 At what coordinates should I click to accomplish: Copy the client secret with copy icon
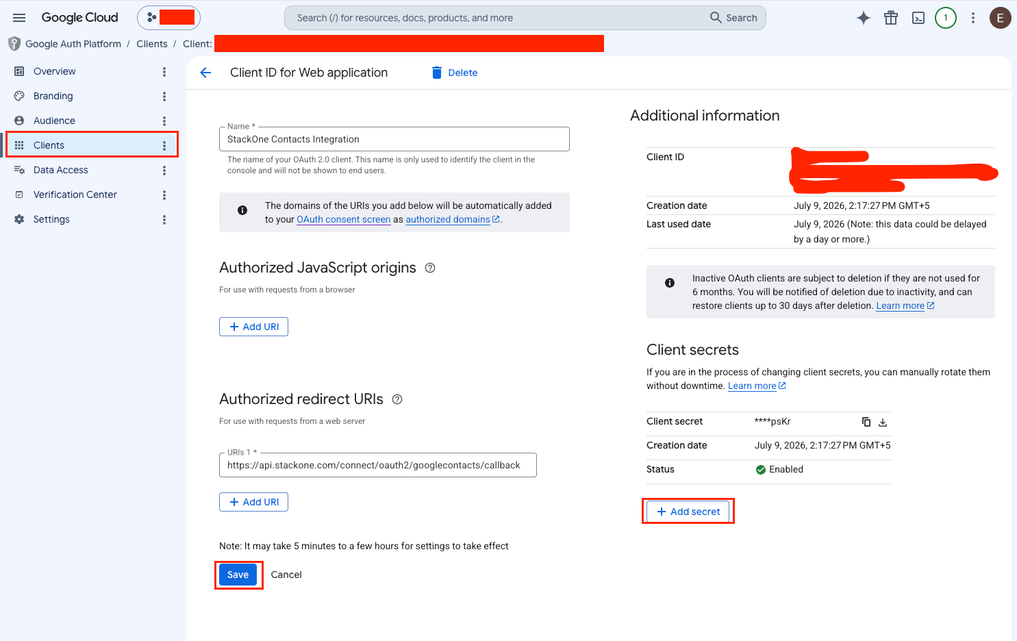coord(866,422)
